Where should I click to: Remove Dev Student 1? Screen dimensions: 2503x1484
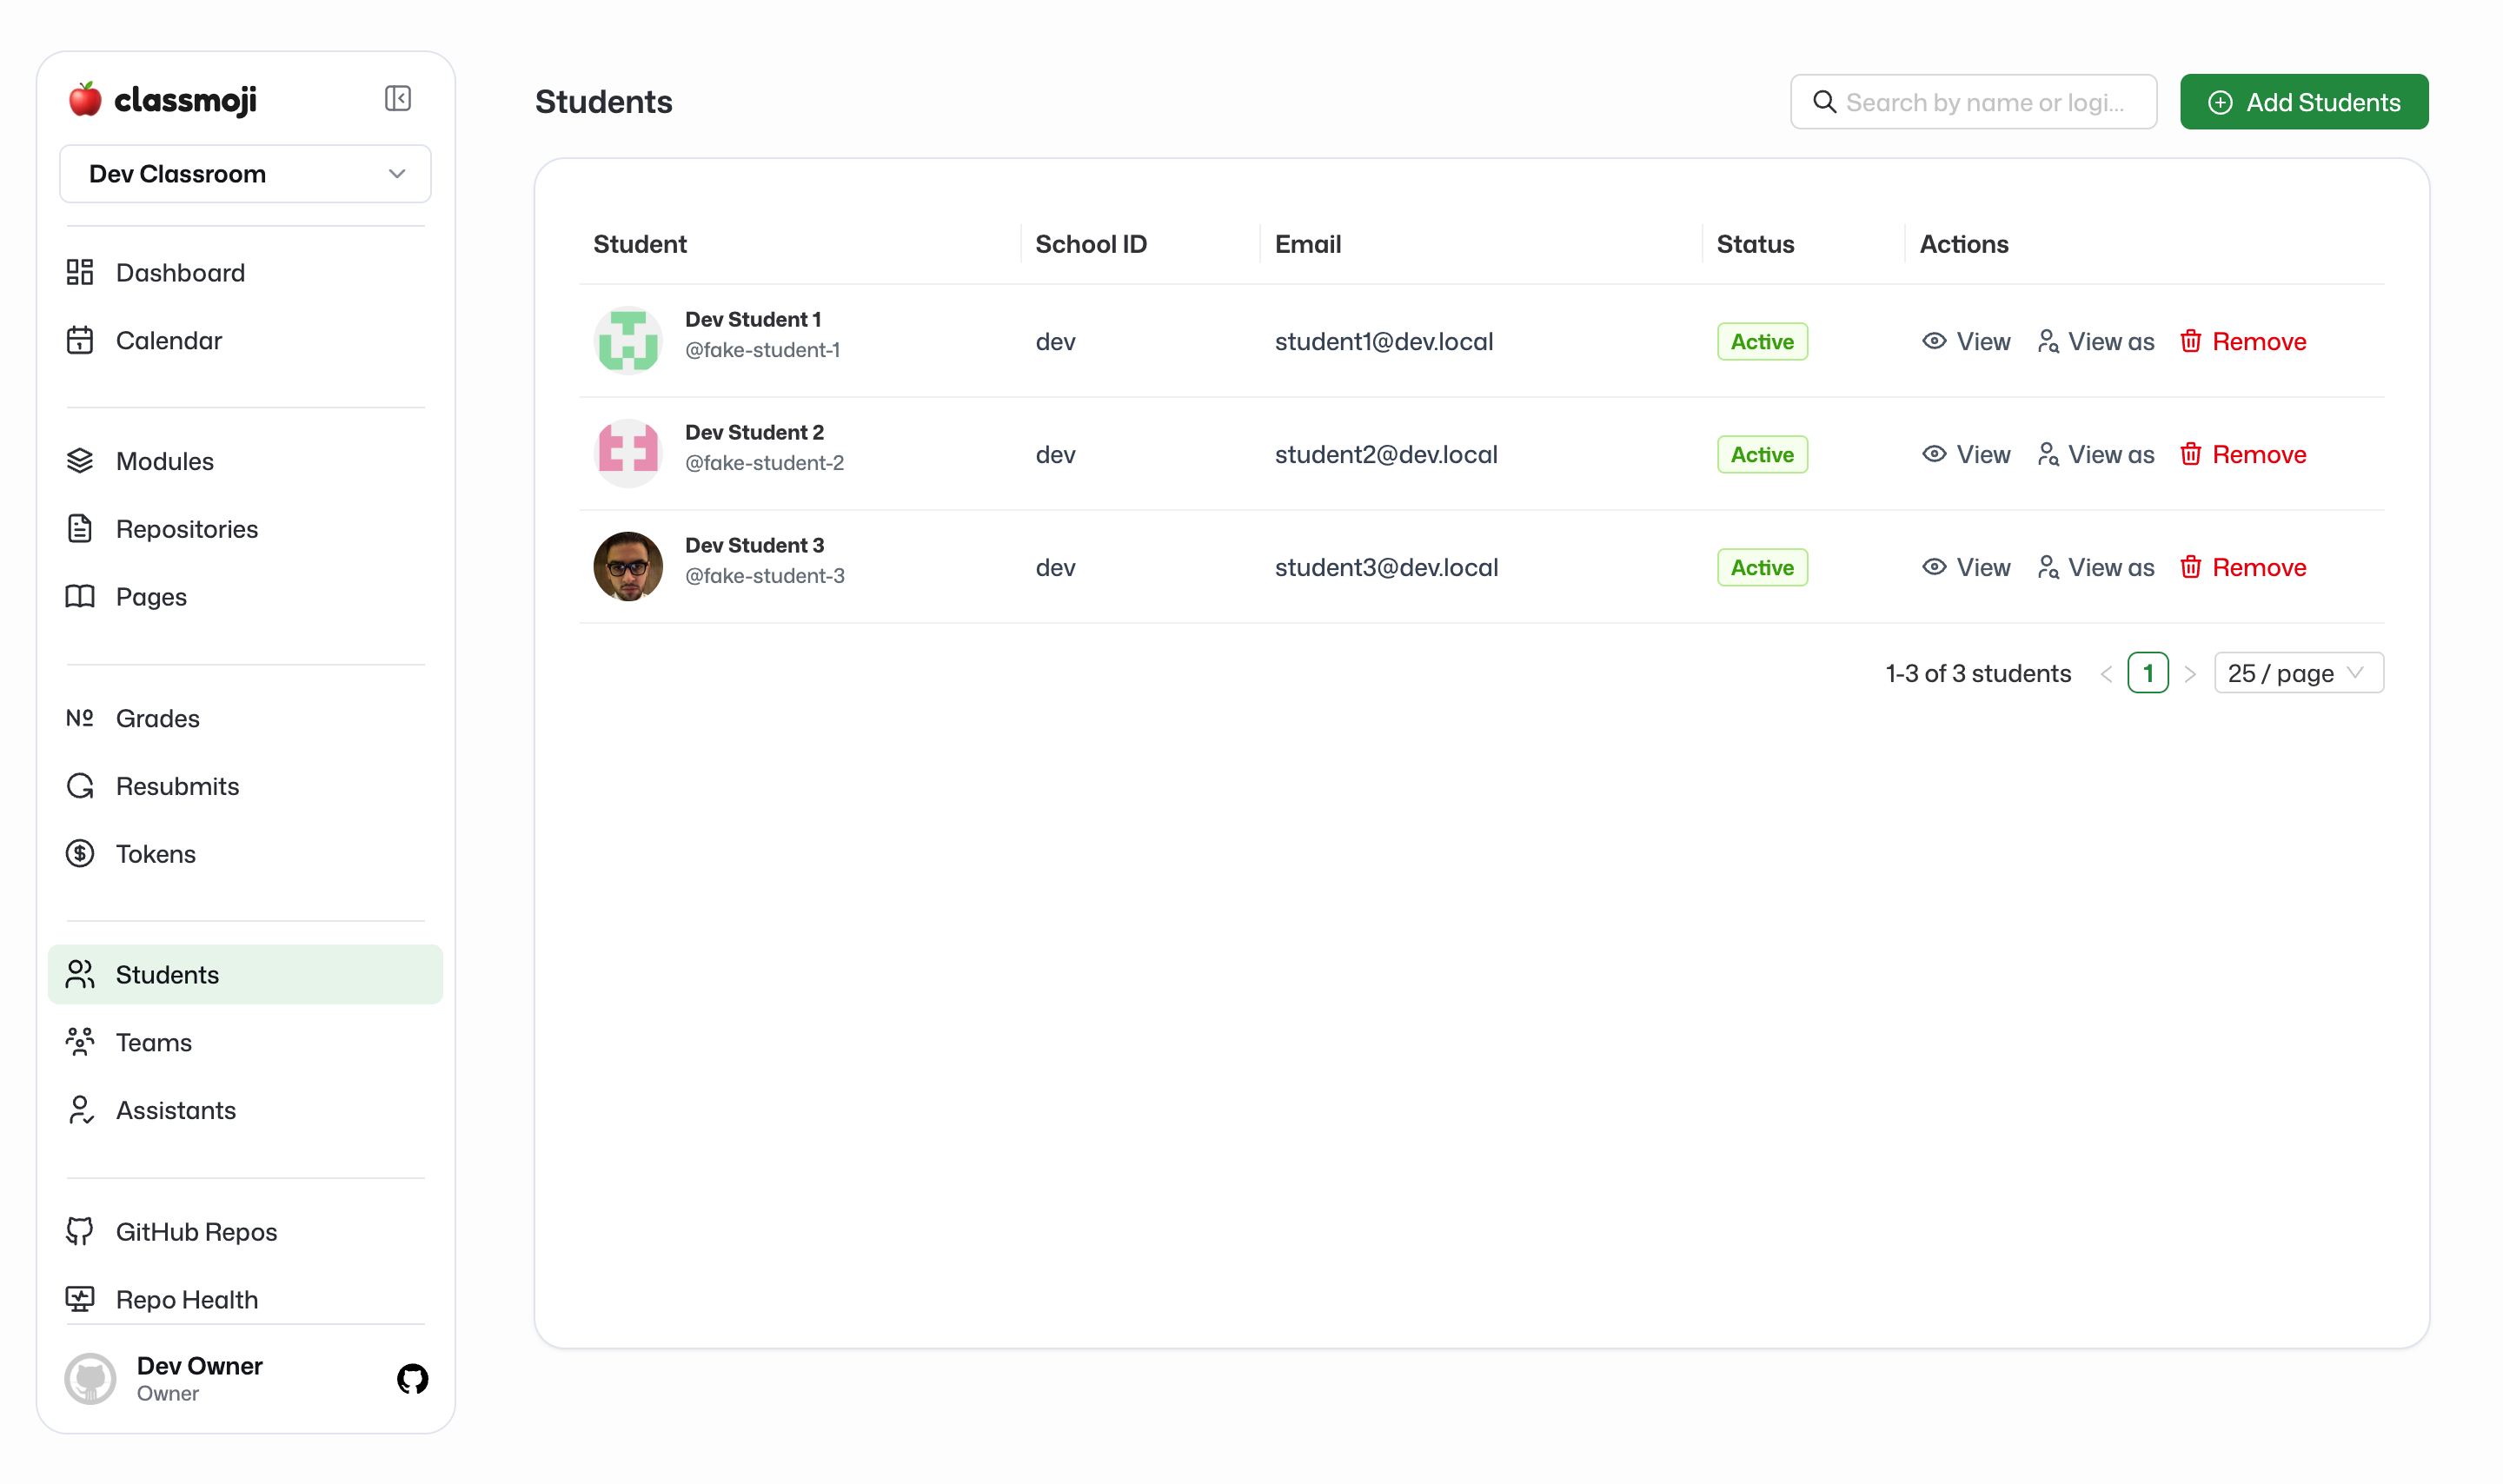pyautogui.click(x=2243, y=342)
